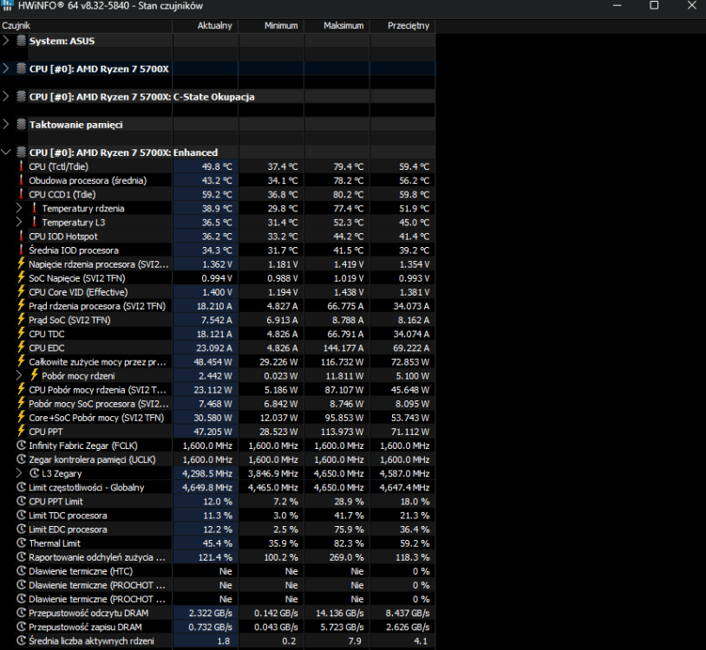The image size is (706, 650).
Task: Expand the System: ASUS sensor group
Action: (x=6, y=41)
